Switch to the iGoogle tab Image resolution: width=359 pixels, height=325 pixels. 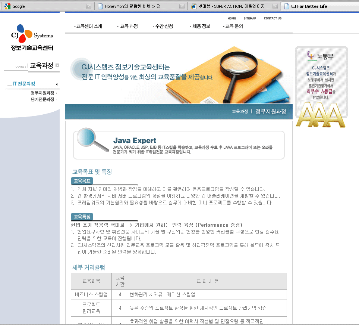47,6
